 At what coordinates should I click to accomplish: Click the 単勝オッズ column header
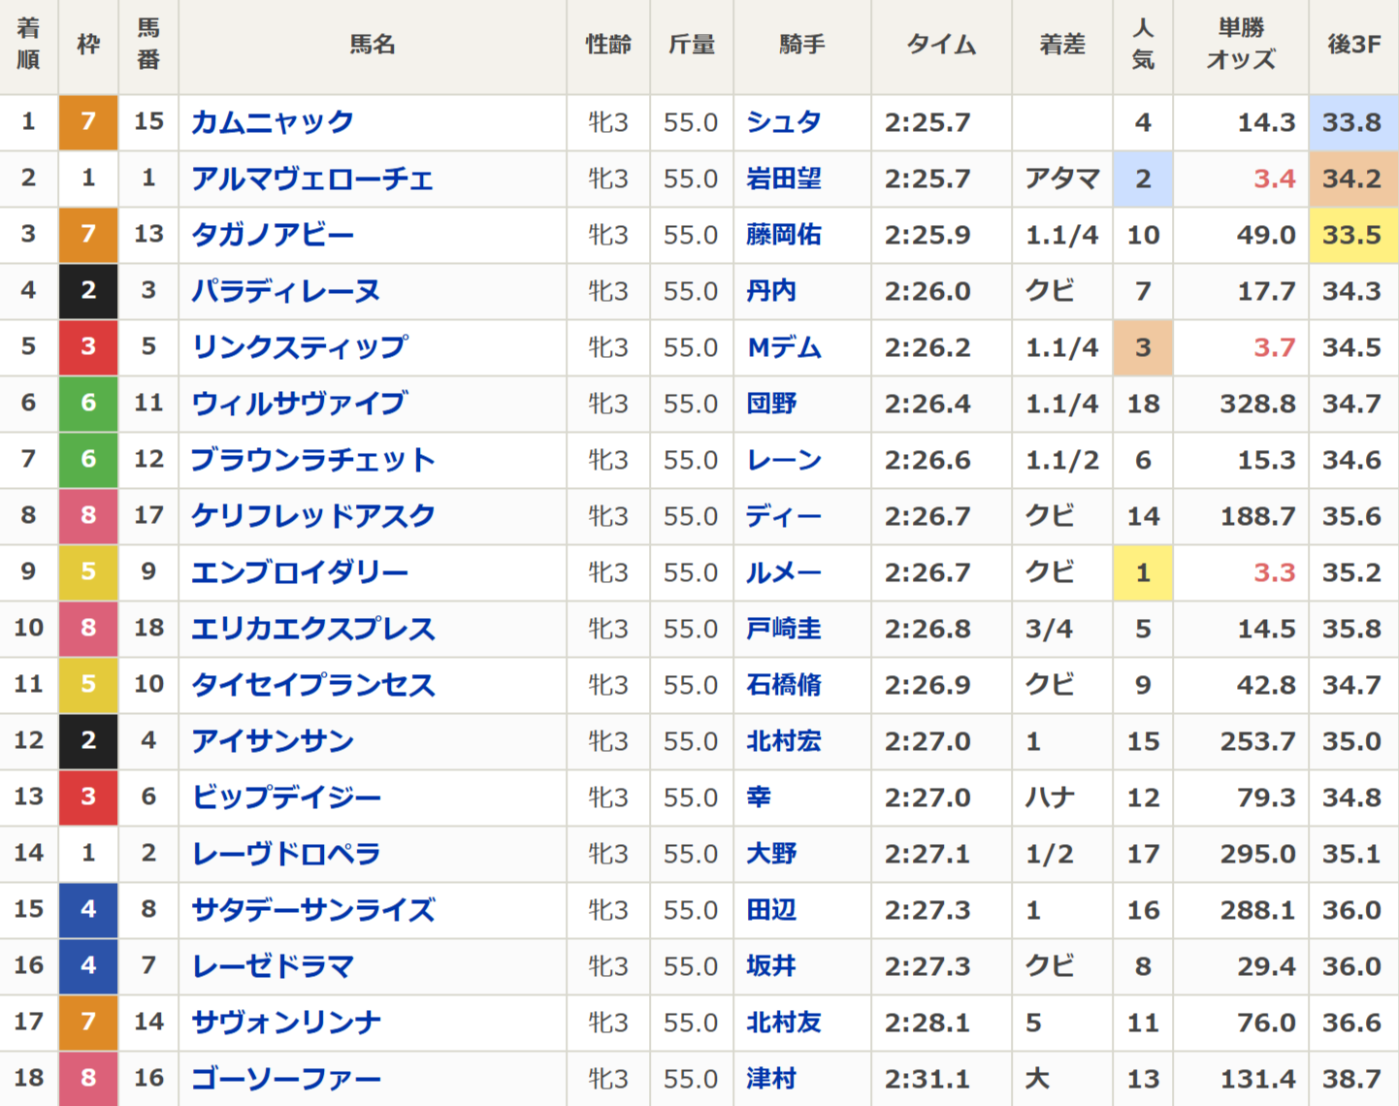coord(1241,45)
